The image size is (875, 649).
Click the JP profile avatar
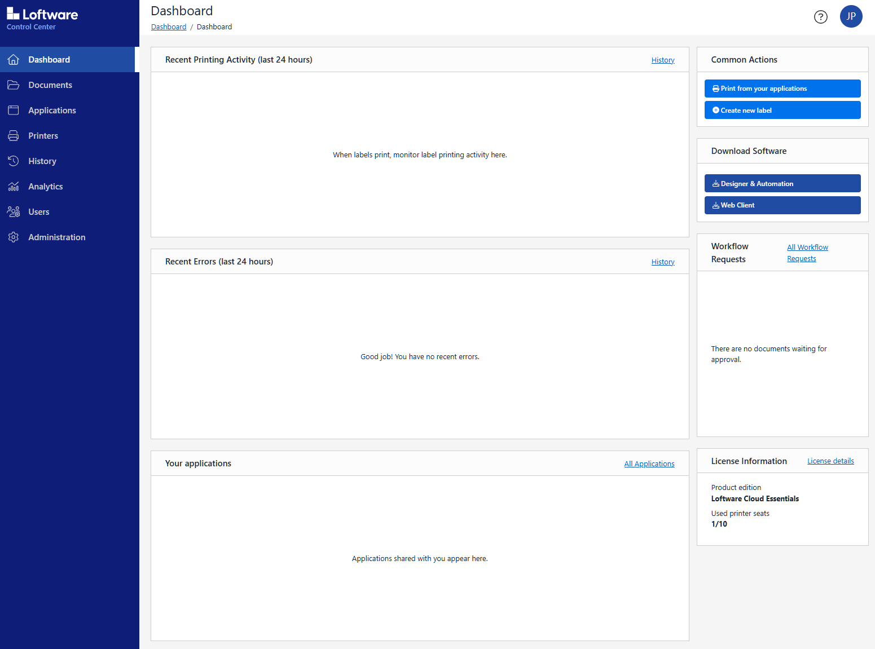click(851, 16)
